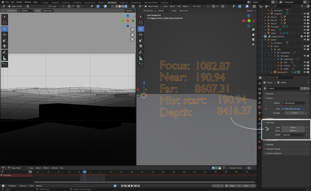Toggle eye visibility for Camera.001
Image resolution: width=311 pixels, height=191 pixels.
point(305,72)
